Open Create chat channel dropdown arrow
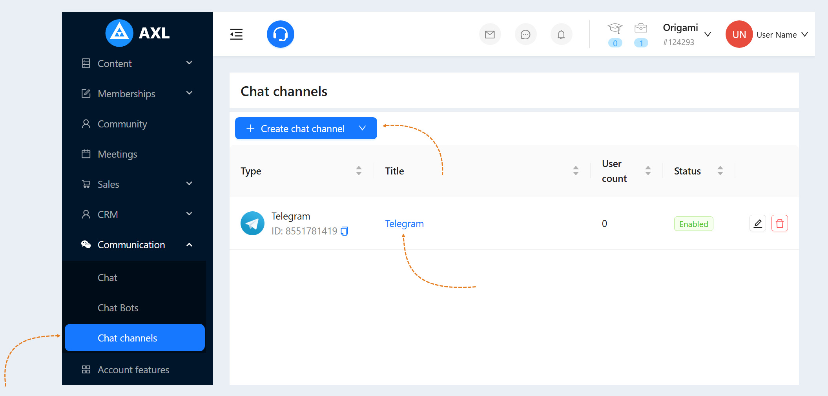Screen dimensions: 828x396 coord(363,128)
